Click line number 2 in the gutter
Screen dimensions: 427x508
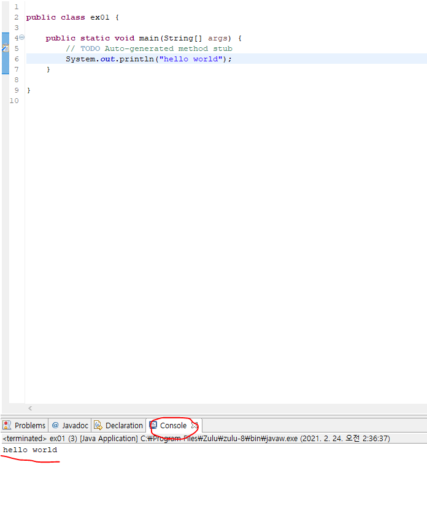[17, 17]
